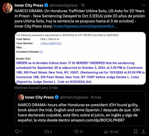Open the docket order image attachment
This screenshot has width=149, height=136.
click(80, 58)
